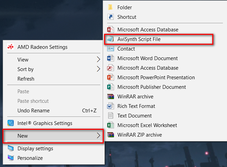Click the Microsoft Excel Worksheet icon

click(x=110, y=125)
